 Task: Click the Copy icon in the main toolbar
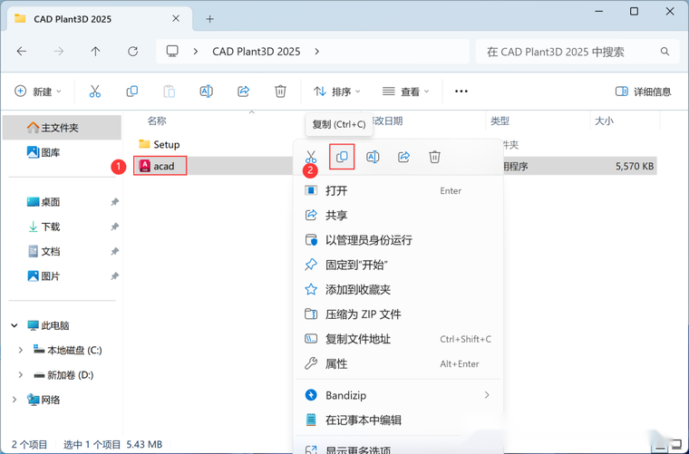131,92
